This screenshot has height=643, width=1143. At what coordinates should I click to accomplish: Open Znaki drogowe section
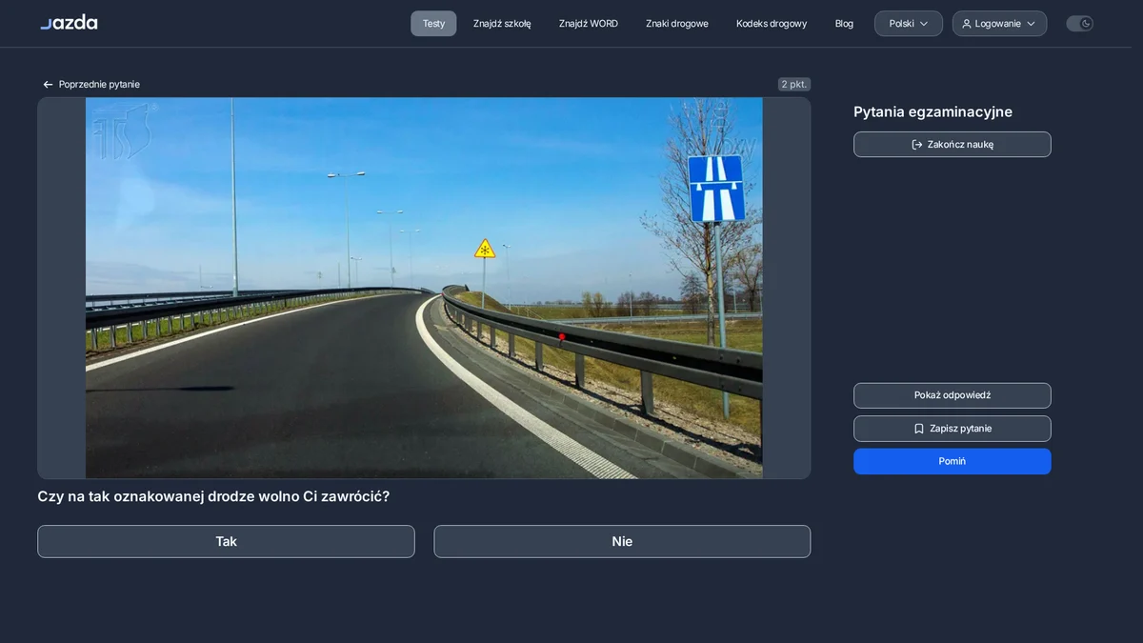(x=677, y=24)
